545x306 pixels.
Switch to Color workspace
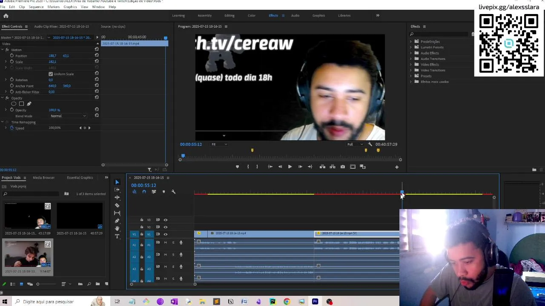pyautogui.click(x=252, y=16)
